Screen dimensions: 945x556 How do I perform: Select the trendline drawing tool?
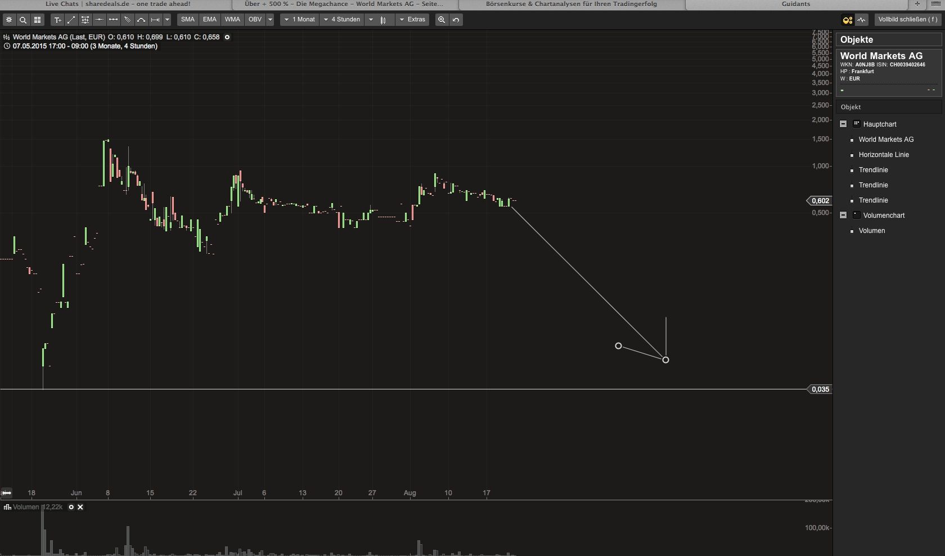point(71,20)
